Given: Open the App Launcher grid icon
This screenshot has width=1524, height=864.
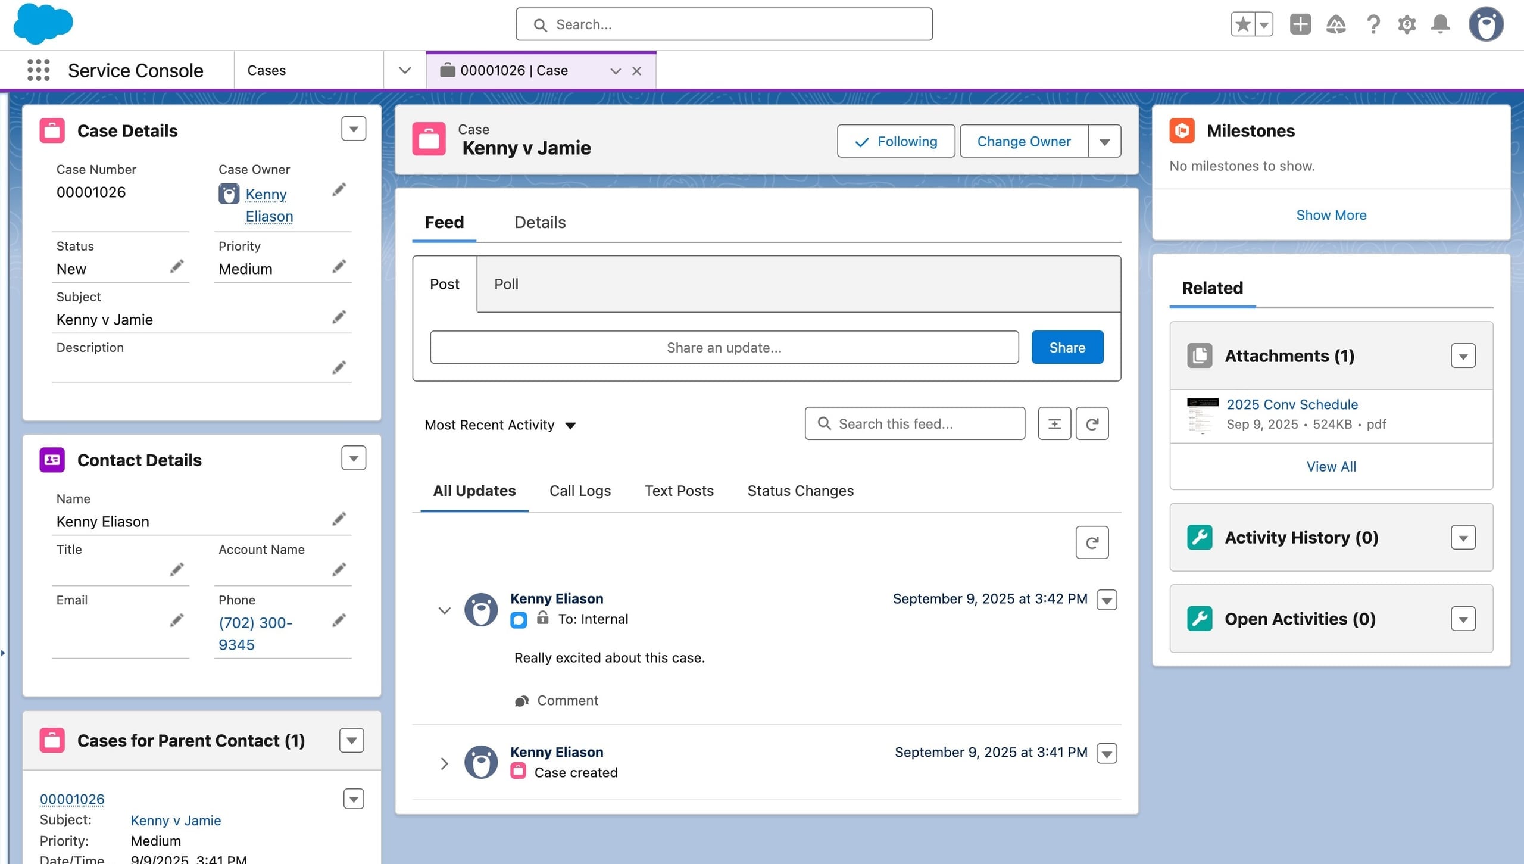Looking at the screenshot, I should pos(38,70).
